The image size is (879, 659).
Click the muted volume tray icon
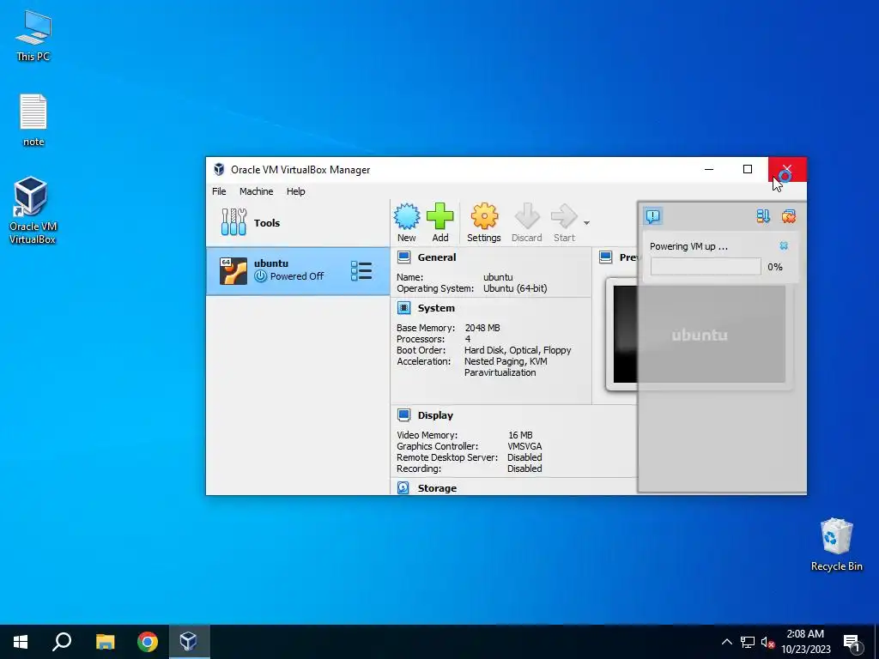(x=767, y=642)
